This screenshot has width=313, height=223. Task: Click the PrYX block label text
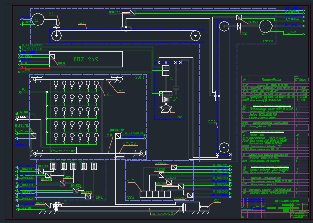(x=268, y=41)
